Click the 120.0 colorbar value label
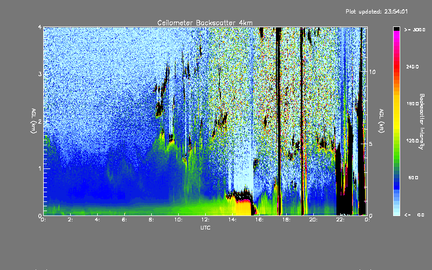This screenshot has height=270, width=432. (413, 140)
